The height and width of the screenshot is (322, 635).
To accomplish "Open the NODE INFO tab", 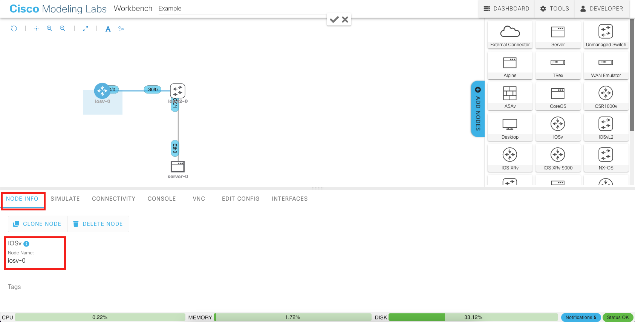I will click(x=22, y=199).
